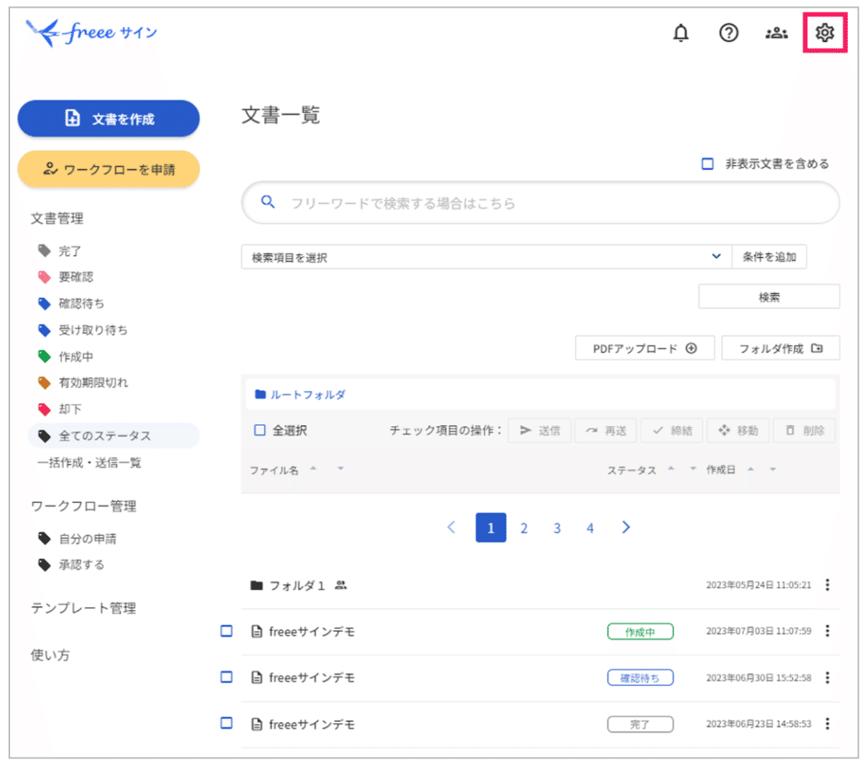Screen dimensions: 868x767
Task: Click the shared users icon beside フォルダ1
Action: click(341, 585)
